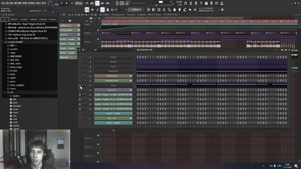This screenshot has height=169, width=301.
Task: Click the system tray volume icon
Action: point(271,166)
